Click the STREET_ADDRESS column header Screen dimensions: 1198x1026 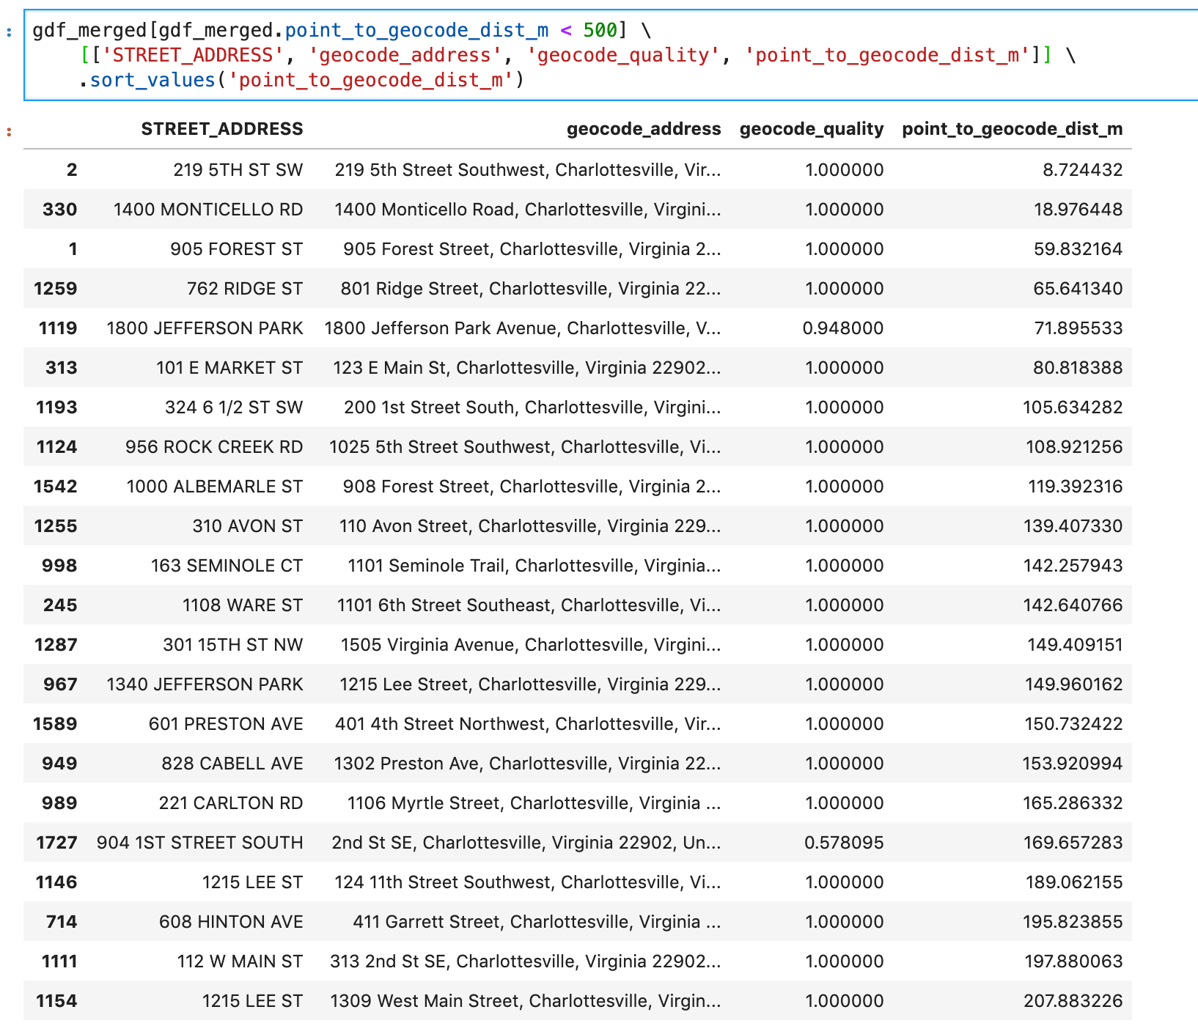point(221,129)
